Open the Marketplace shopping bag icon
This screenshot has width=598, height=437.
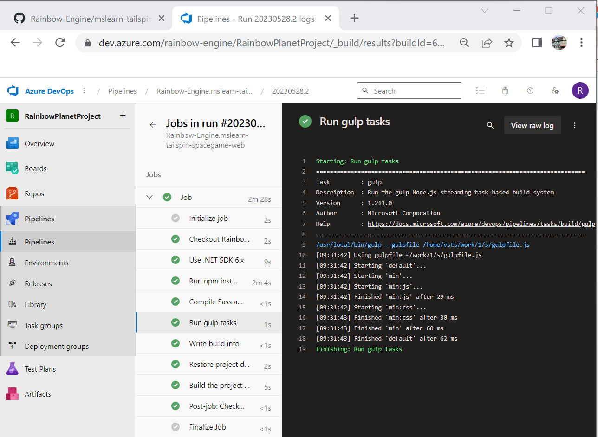tap(505, 91)
